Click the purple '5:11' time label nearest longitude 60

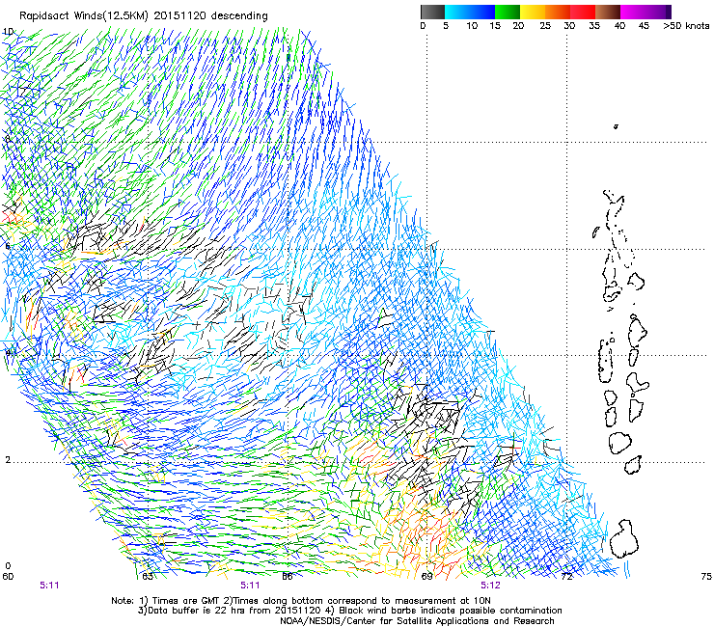49,586
